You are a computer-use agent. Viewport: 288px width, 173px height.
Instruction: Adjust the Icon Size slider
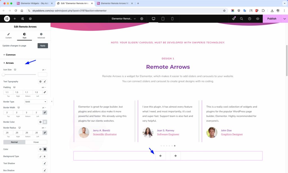19,75
